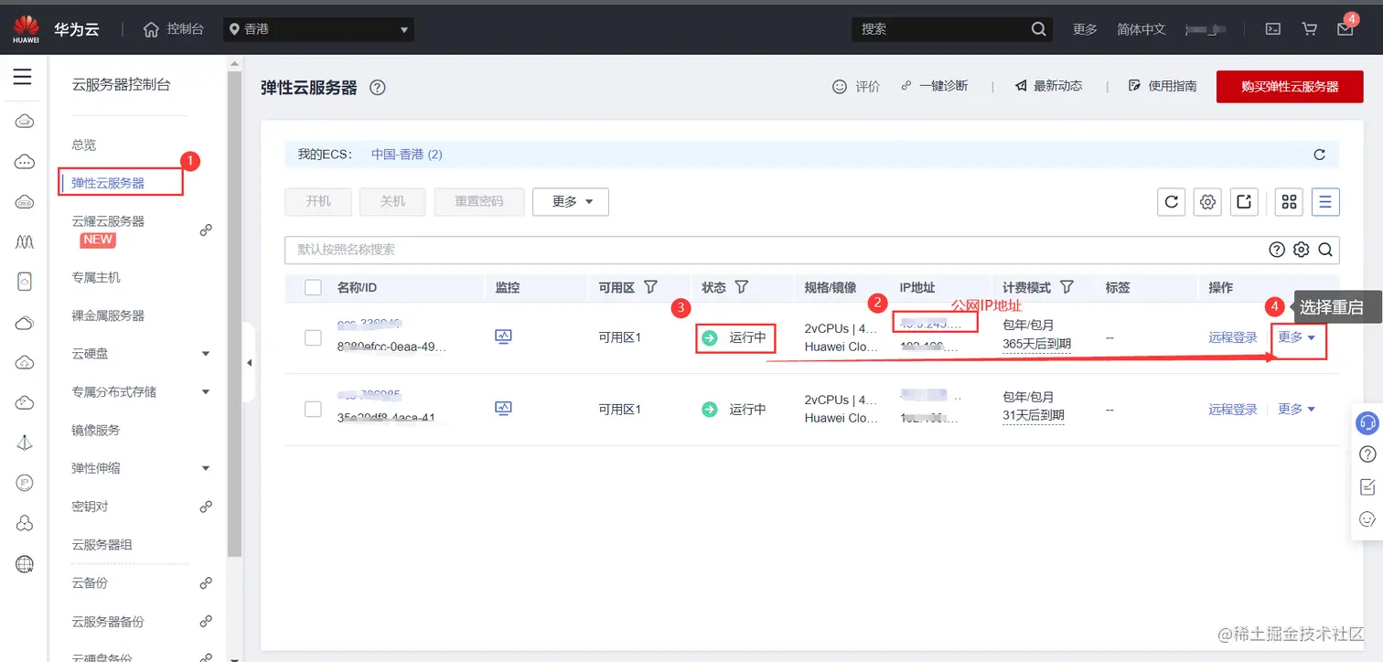The image size is (1383, 662).
Task: Expand the 专属分布式存储 sidebar group
Action: click(205, 392)
